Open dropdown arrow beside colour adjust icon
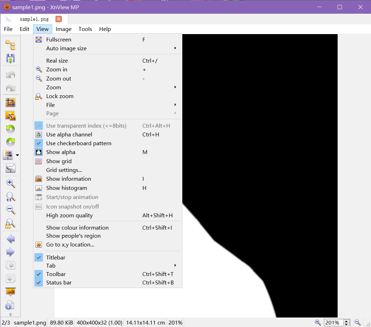The height and width of the screenshot is (327, 371). [17, 155]
